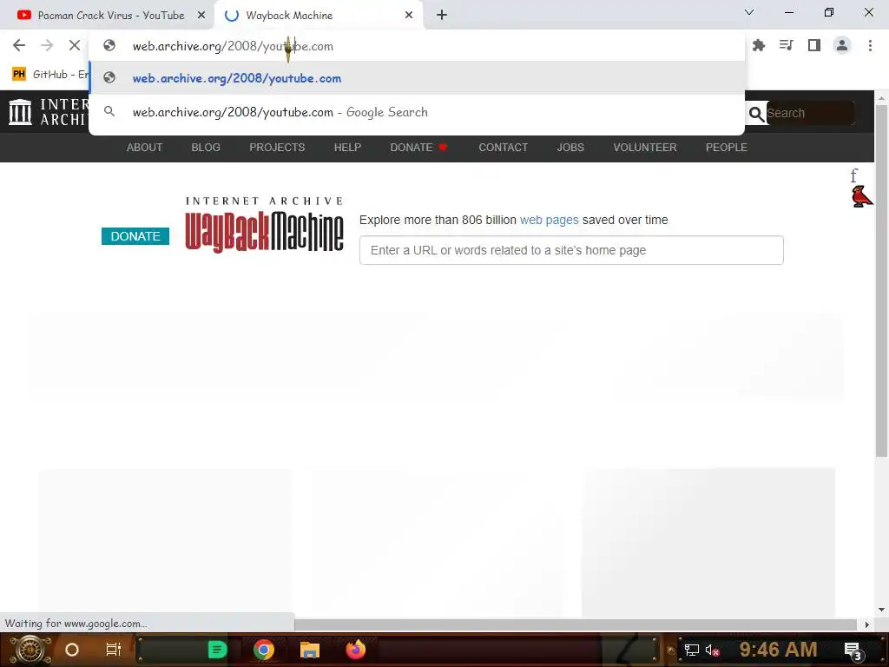Open the PROJECTS menu item
The width and height of the screenshot is (889, 667).
277,148
